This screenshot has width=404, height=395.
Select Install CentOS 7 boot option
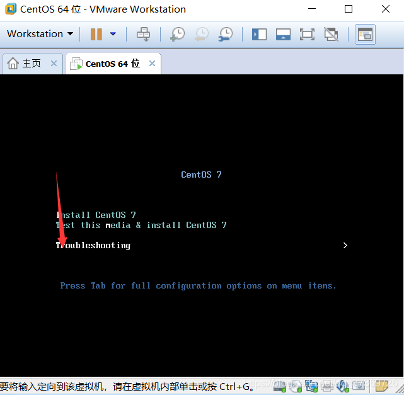(96, 215)
